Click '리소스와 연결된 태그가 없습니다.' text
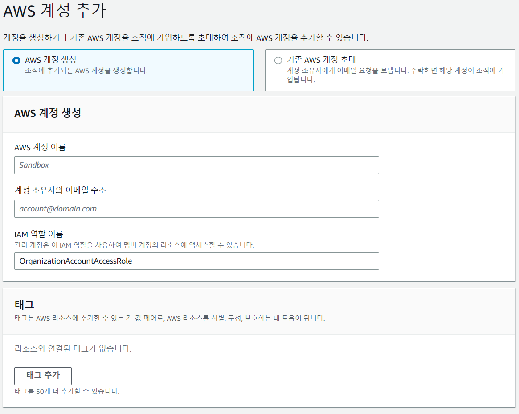The width and height of the screenshot is (519, 414). tap(73, 348)
